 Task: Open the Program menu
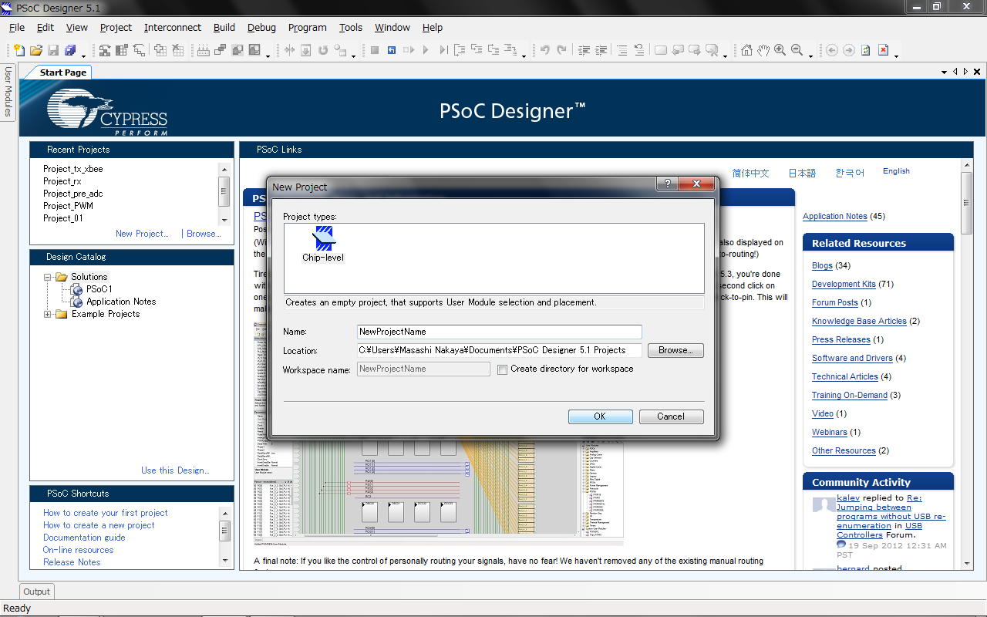coord(308,27)
